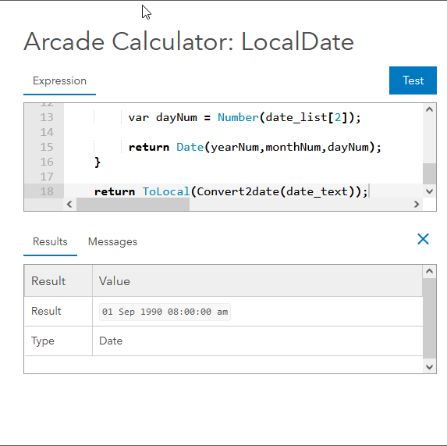447x446 pixels.
Task: Click the code editor scroll-right arrow
Action: [x=417, y=205]
